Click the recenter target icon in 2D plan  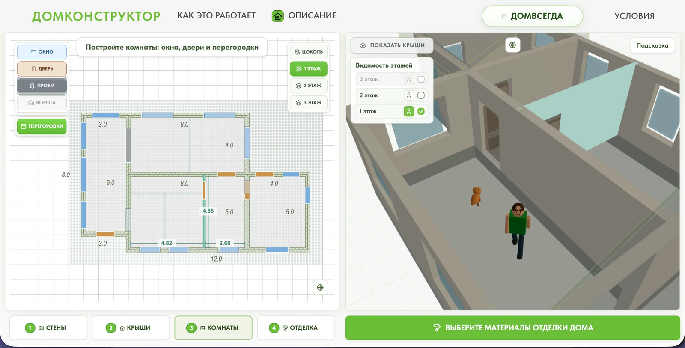click(320, 287)
